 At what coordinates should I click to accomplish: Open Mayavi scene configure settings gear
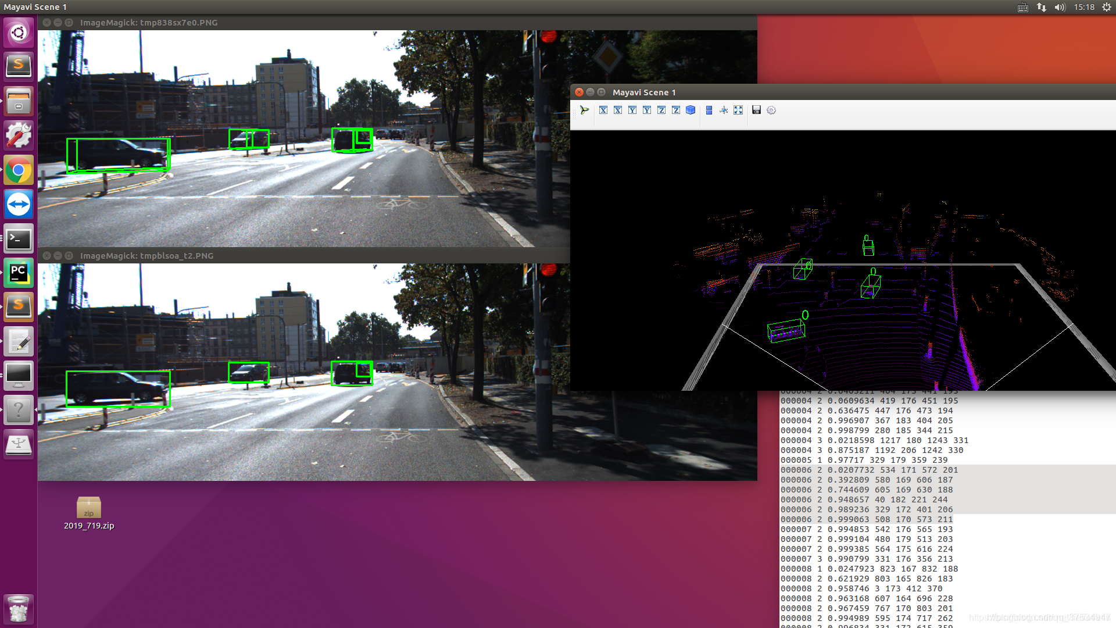point(771,110)
